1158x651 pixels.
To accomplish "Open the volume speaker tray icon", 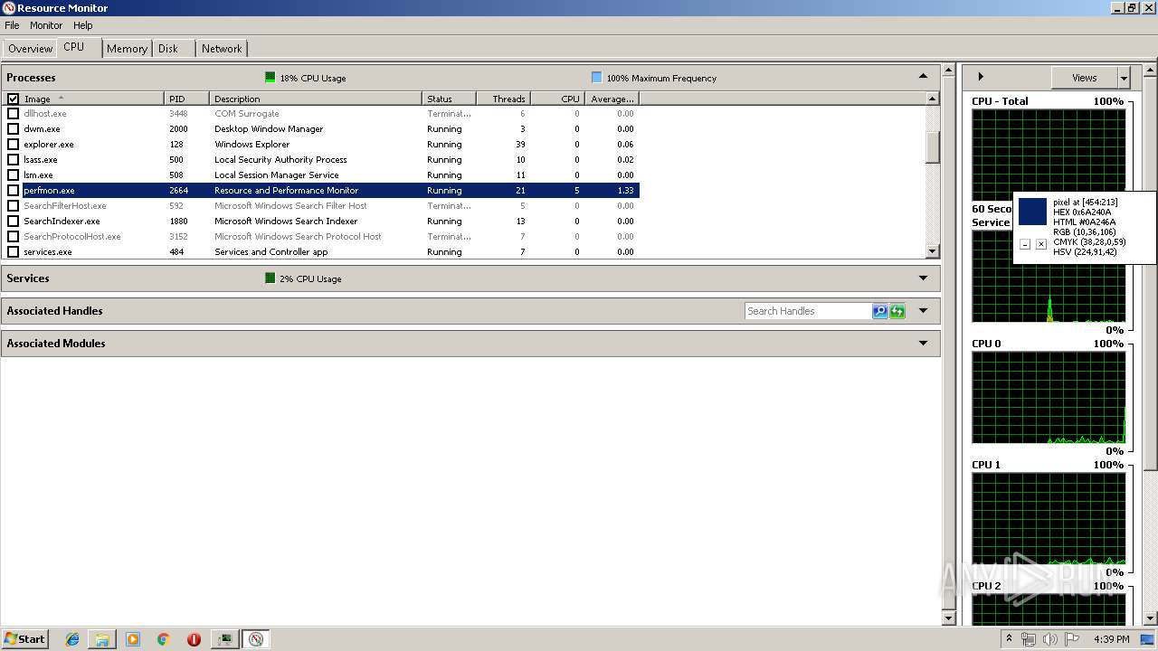I will click(x=1049, y=639).
